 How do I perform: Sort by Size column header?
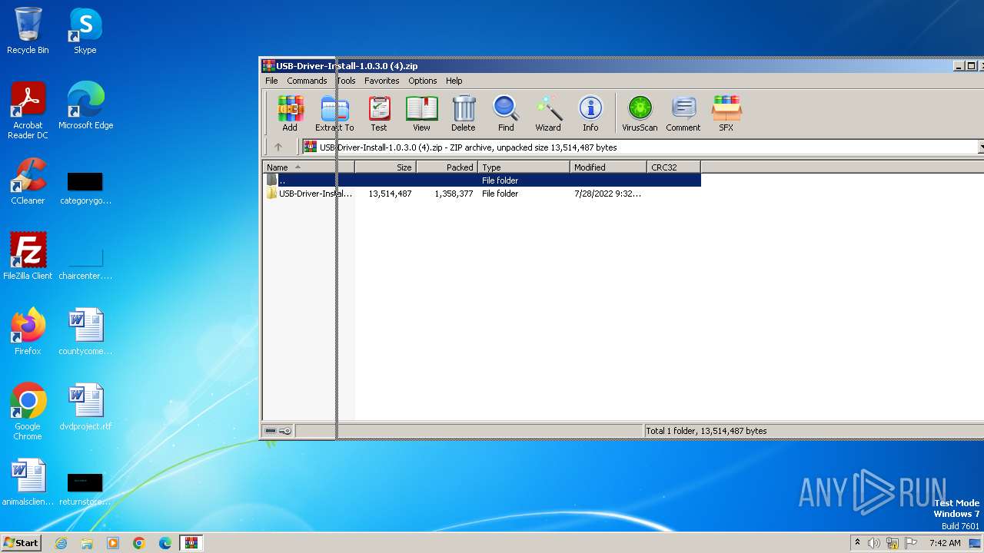tap(385, 167)
